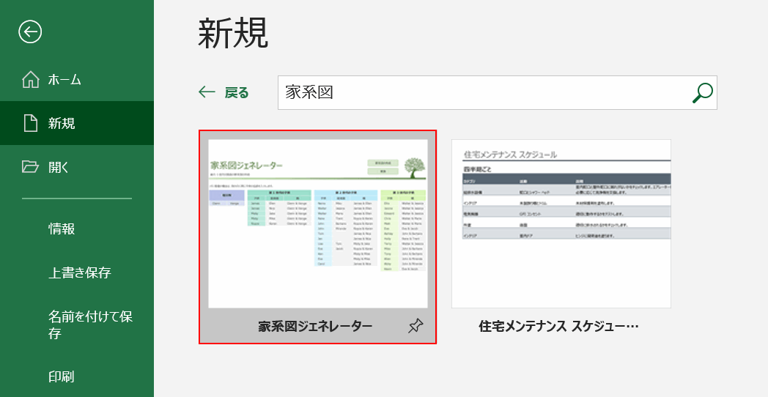
Task: Pin the 家系図ジェネレーター template to list
Action: 416,327
